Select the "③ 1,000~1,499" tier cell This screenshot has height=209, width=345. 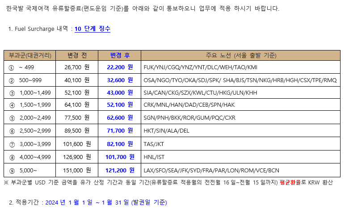tap(30, 93)
